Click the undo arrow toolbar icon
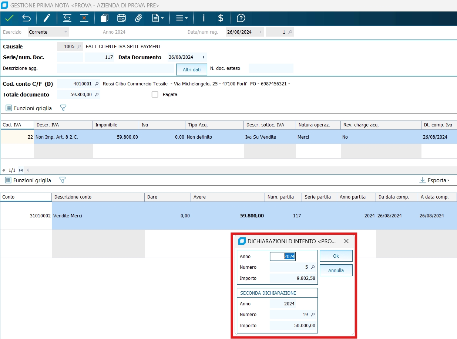The image size is (457, 339). click(26, 18)
